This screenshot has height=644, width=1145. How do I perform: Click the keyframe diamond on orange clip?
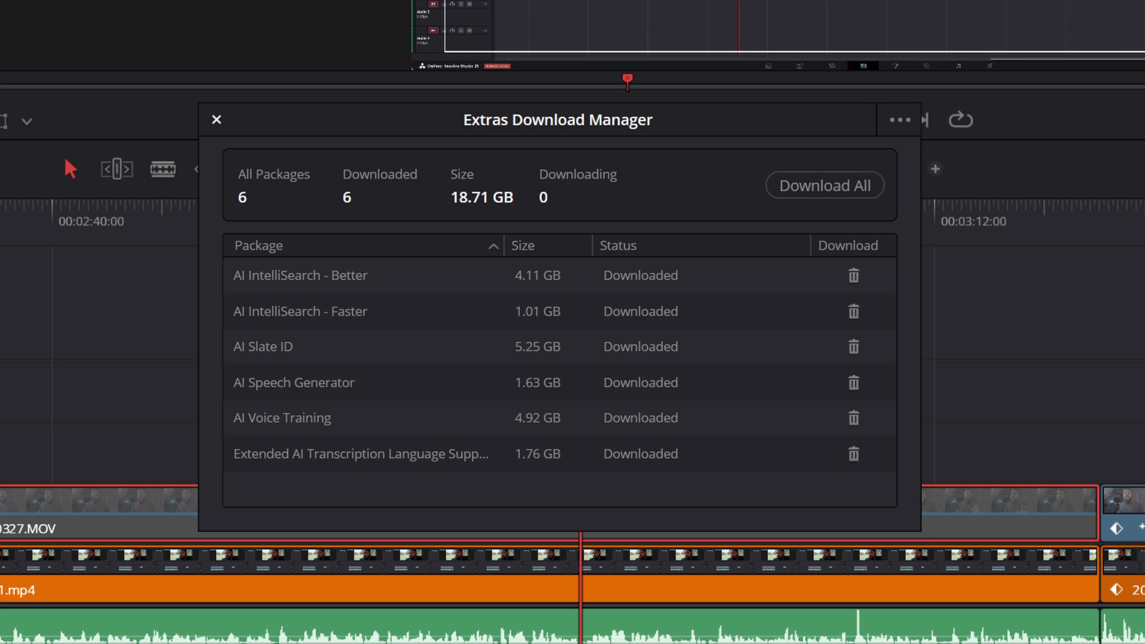[x=1116, y=589]
